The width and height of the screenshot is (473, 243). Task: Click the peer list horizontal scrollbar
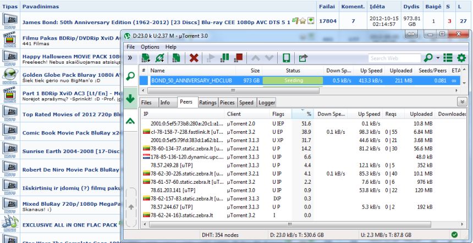pyautogui.click(x=290, y=224)
